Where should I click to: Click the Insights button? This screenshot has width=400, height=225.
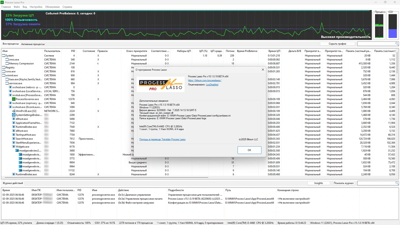click(x=318, y=183)
